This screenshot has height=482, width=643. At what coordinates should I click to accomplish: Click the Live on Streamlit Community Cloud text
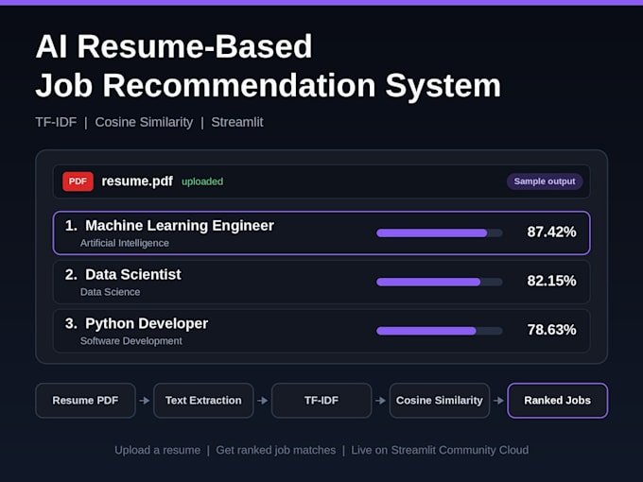pyautogui.click(x=440, y=450)
